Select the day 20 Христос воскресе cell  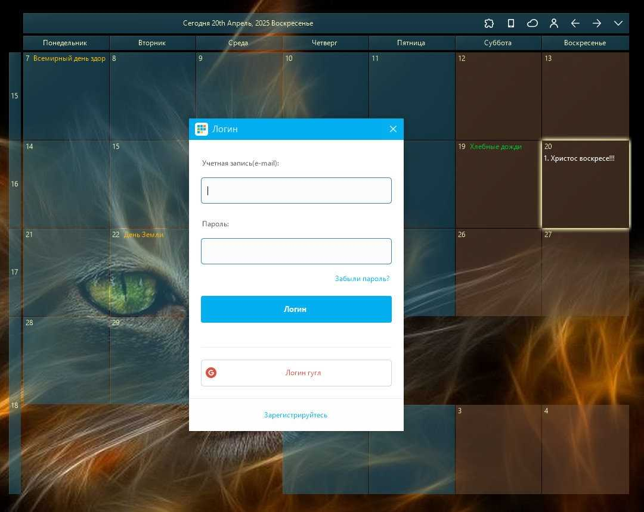[586, 184]
